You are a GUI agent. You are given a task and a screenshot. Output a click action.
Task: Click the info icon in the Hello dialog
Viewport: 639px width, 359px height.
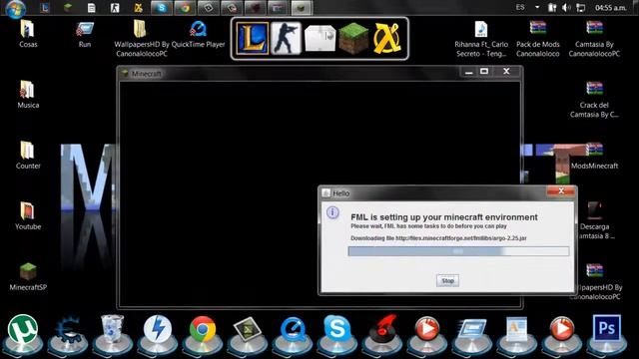pyautogui.click(x=332, y=212)
